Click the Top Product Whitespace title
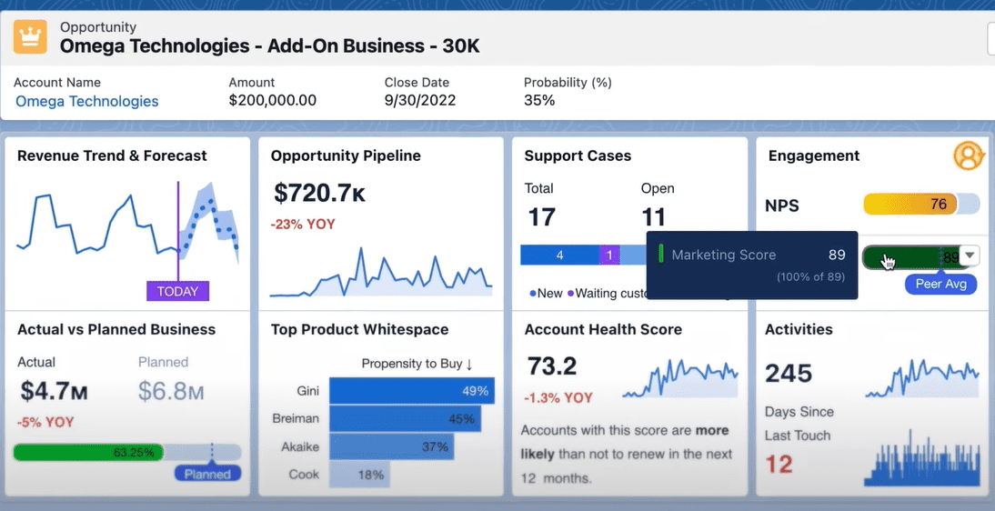Image resolution: width=995 pixels, height=511 pixels. [360, 329]
